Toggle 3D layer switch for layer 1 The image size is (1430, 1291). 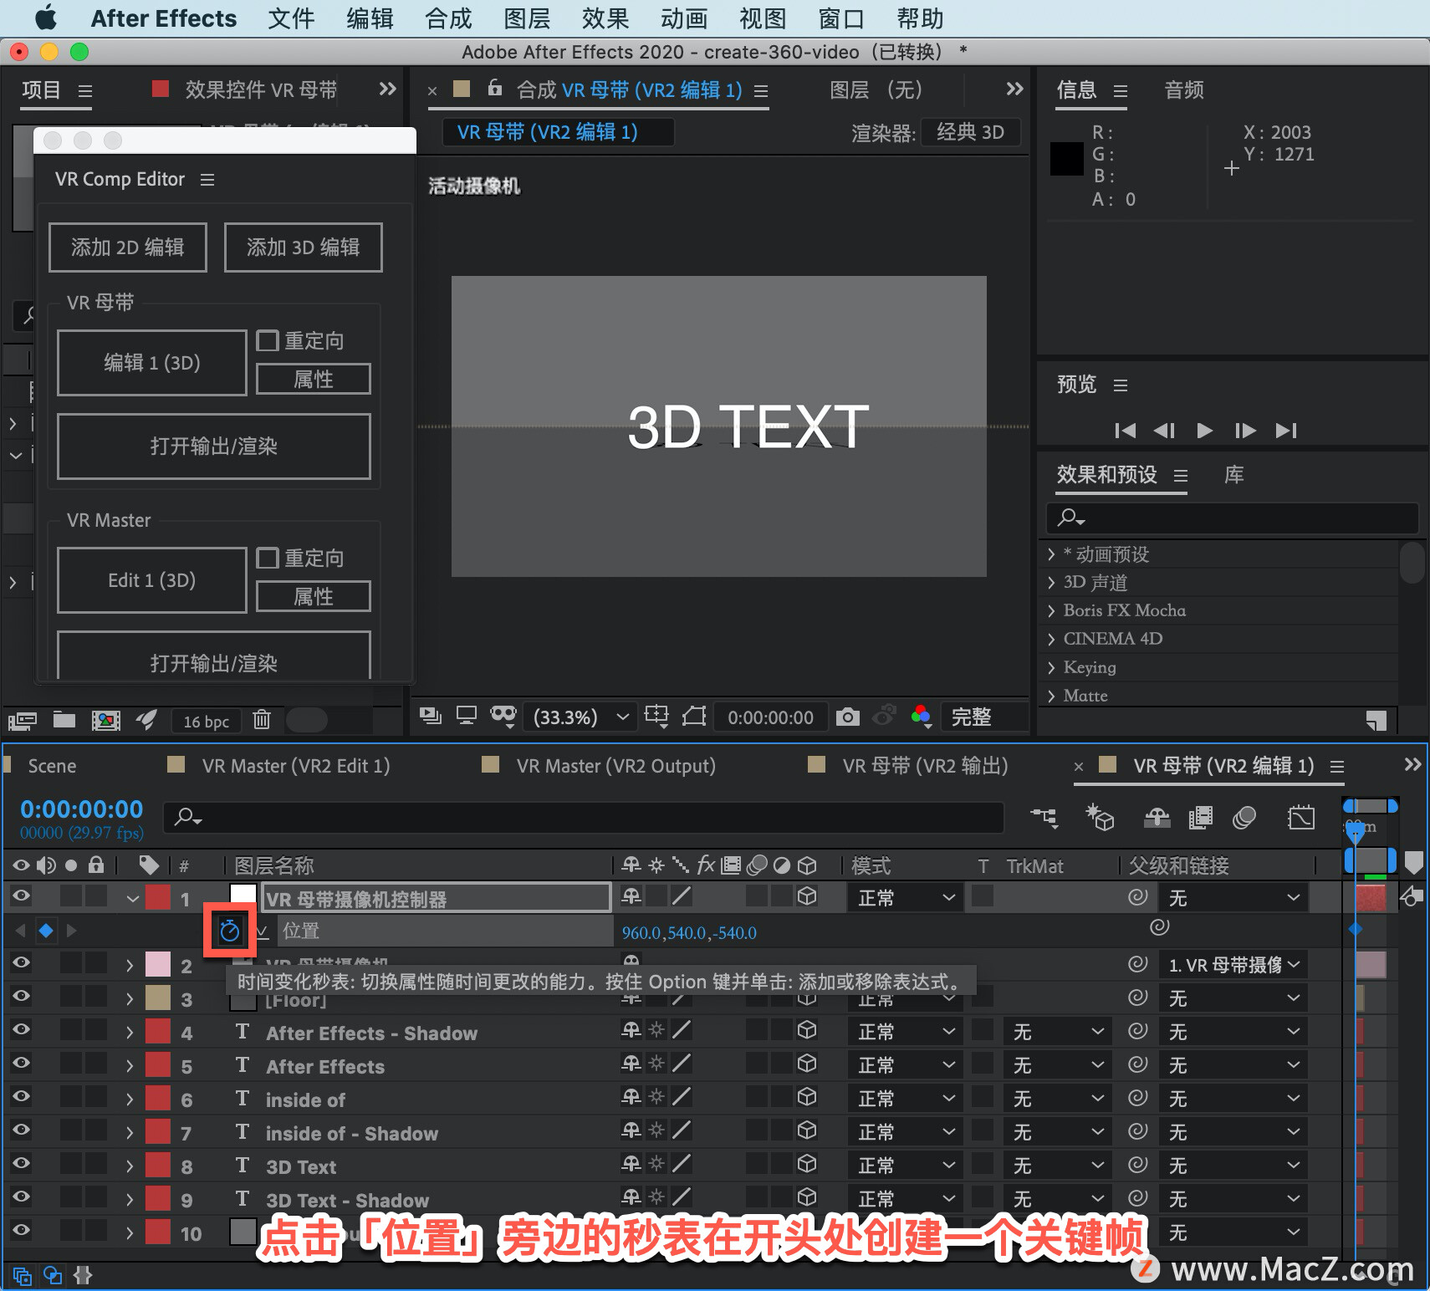pos(807,896)
